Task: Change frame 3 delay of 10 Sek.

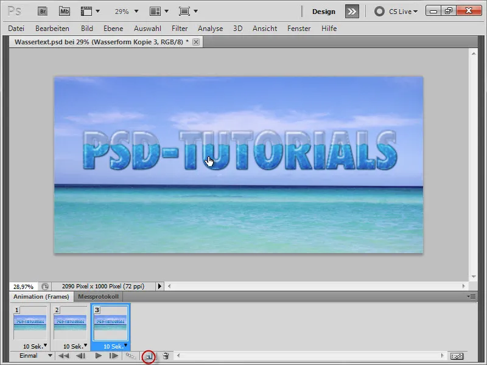Action: (115, 346)
